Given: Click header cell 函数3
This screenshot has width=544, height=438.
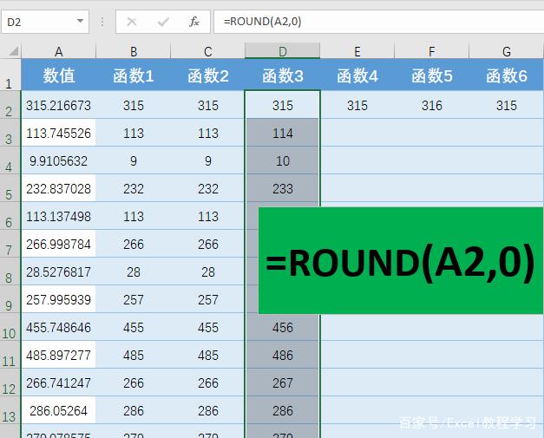Looking at the screenshot, I should [x=282, y=75].
